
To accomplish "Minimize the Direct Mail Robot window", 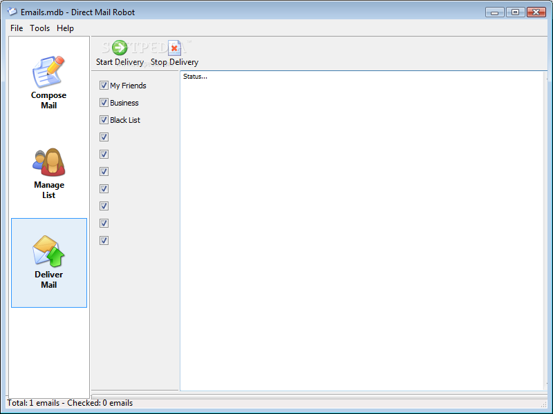I will coord(494,12).
